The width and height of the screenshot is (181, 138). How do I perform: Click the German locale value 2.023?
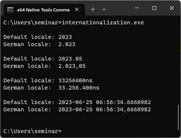point(67,44)
